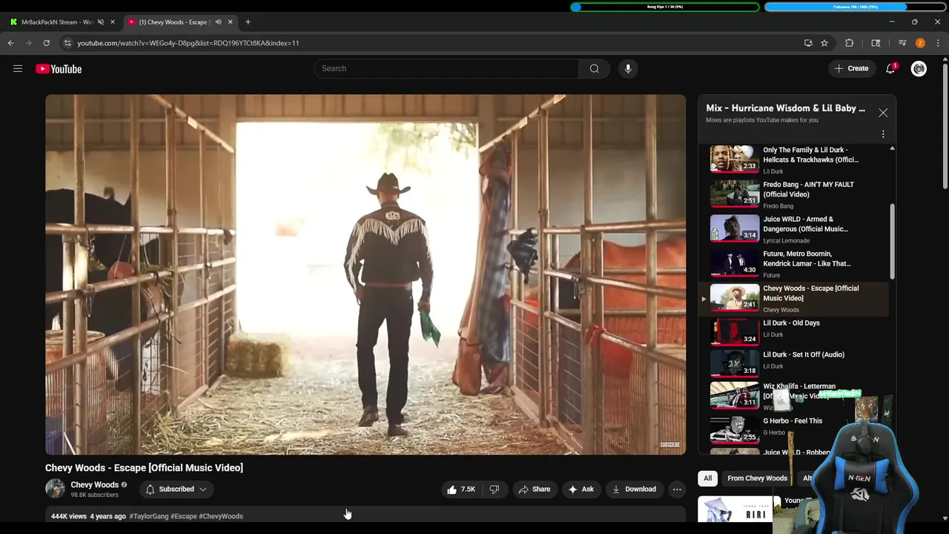Mute the Chevy Woods tab audio
The image size is (949, 534).
tap(218, 22)
